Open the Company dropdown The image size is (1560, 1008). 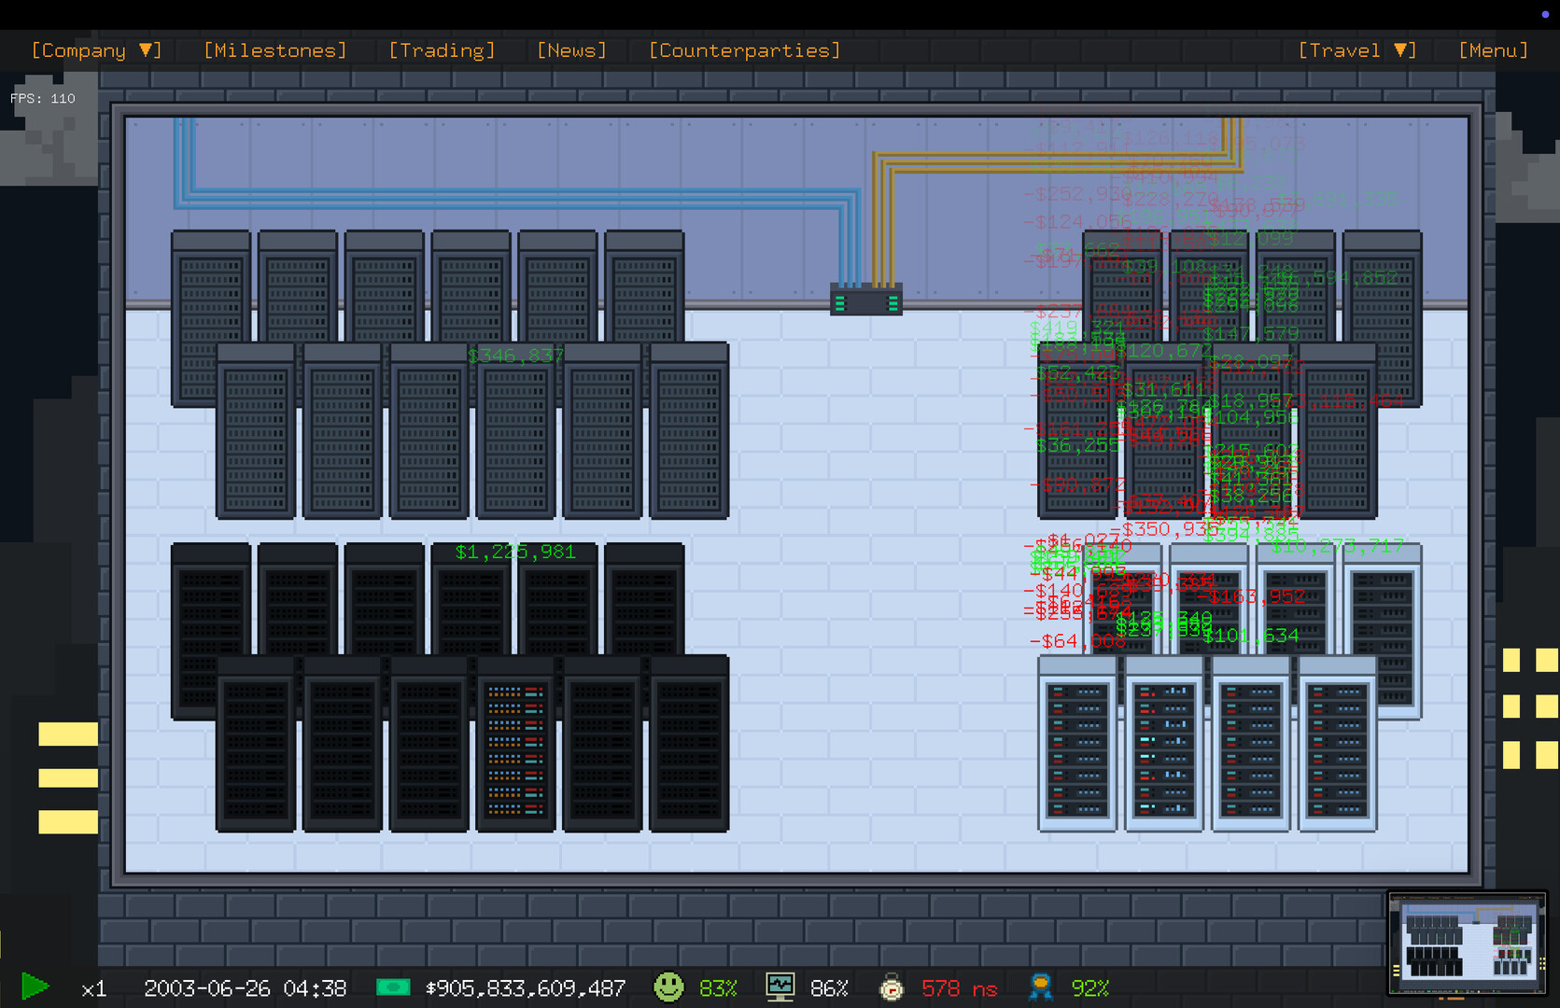(x=96, y=49)
